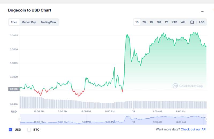
Task: Select the 3M time range
Action: pyautogui.click(x=159, y=22)
